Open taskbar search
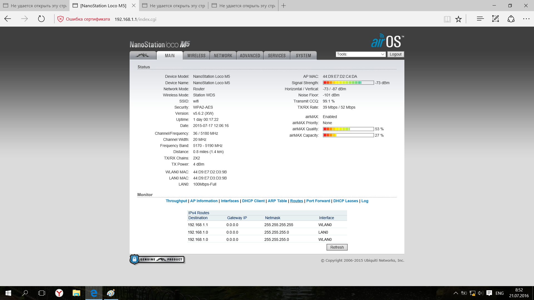The width and height of the screenshot is (534, 300). (25, 293)
